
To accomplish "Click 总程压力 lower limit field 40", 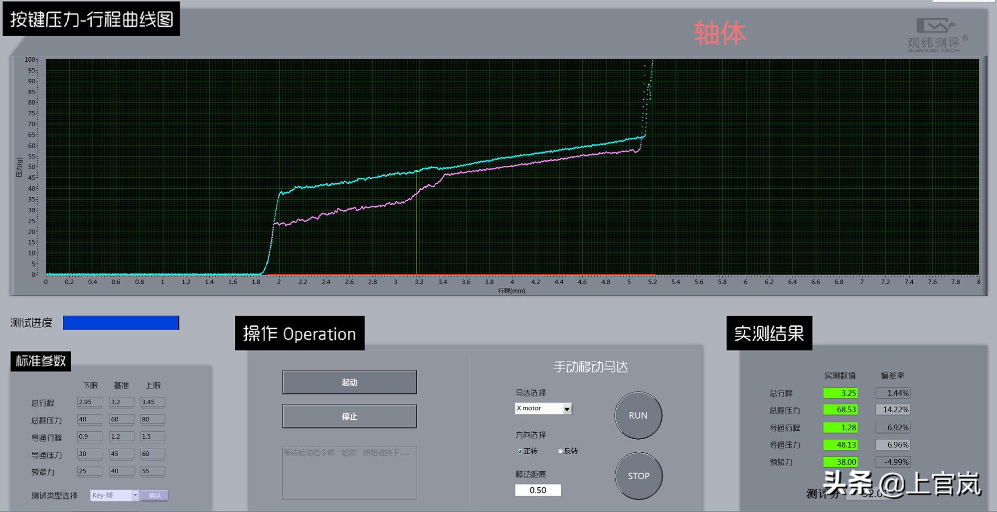I will point(90,419).
